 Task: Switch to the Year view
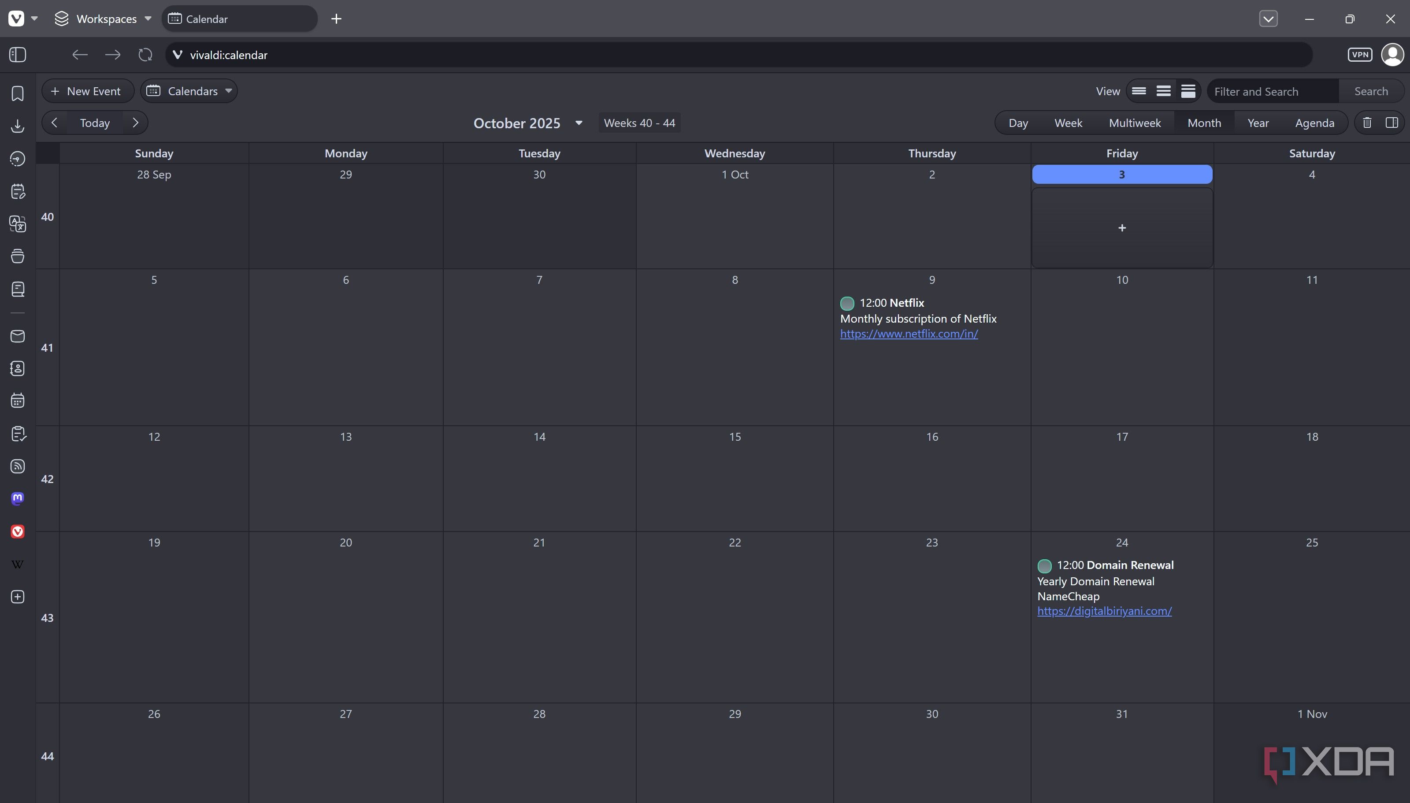pyautogui.click(x=1258, y=123)
